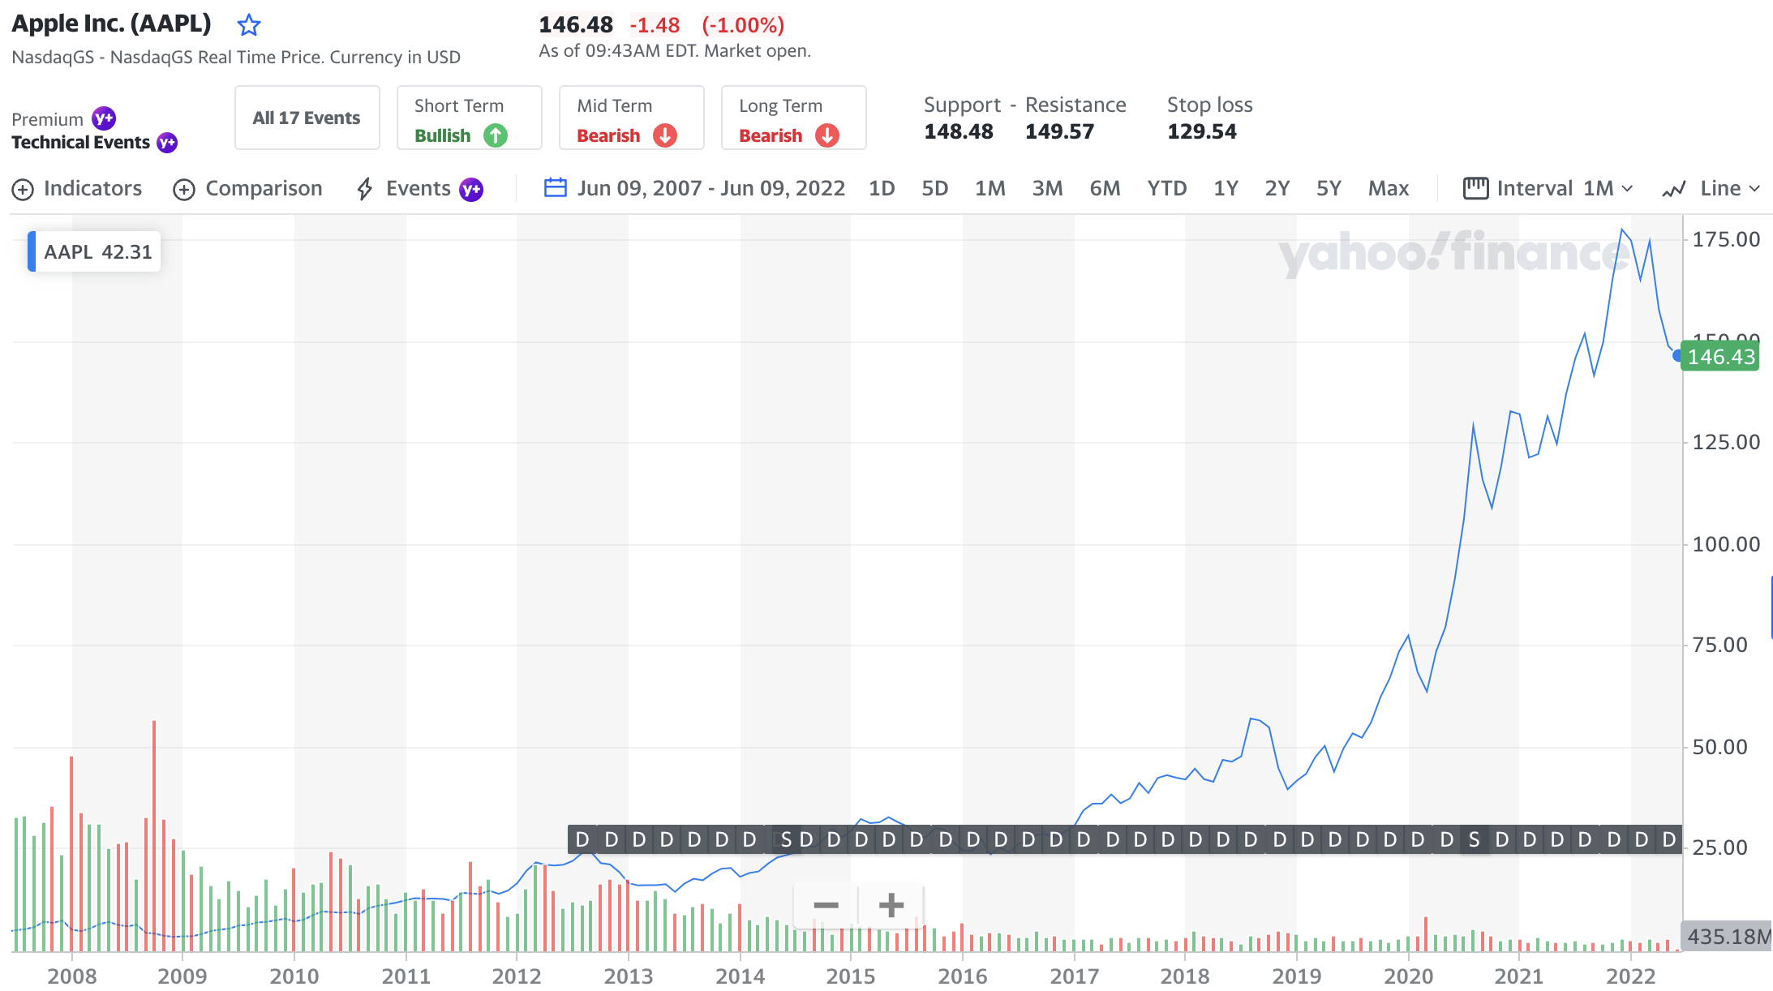Open the Events menu
This screenshot has height=991, width=1773.
tap(420, 189)
